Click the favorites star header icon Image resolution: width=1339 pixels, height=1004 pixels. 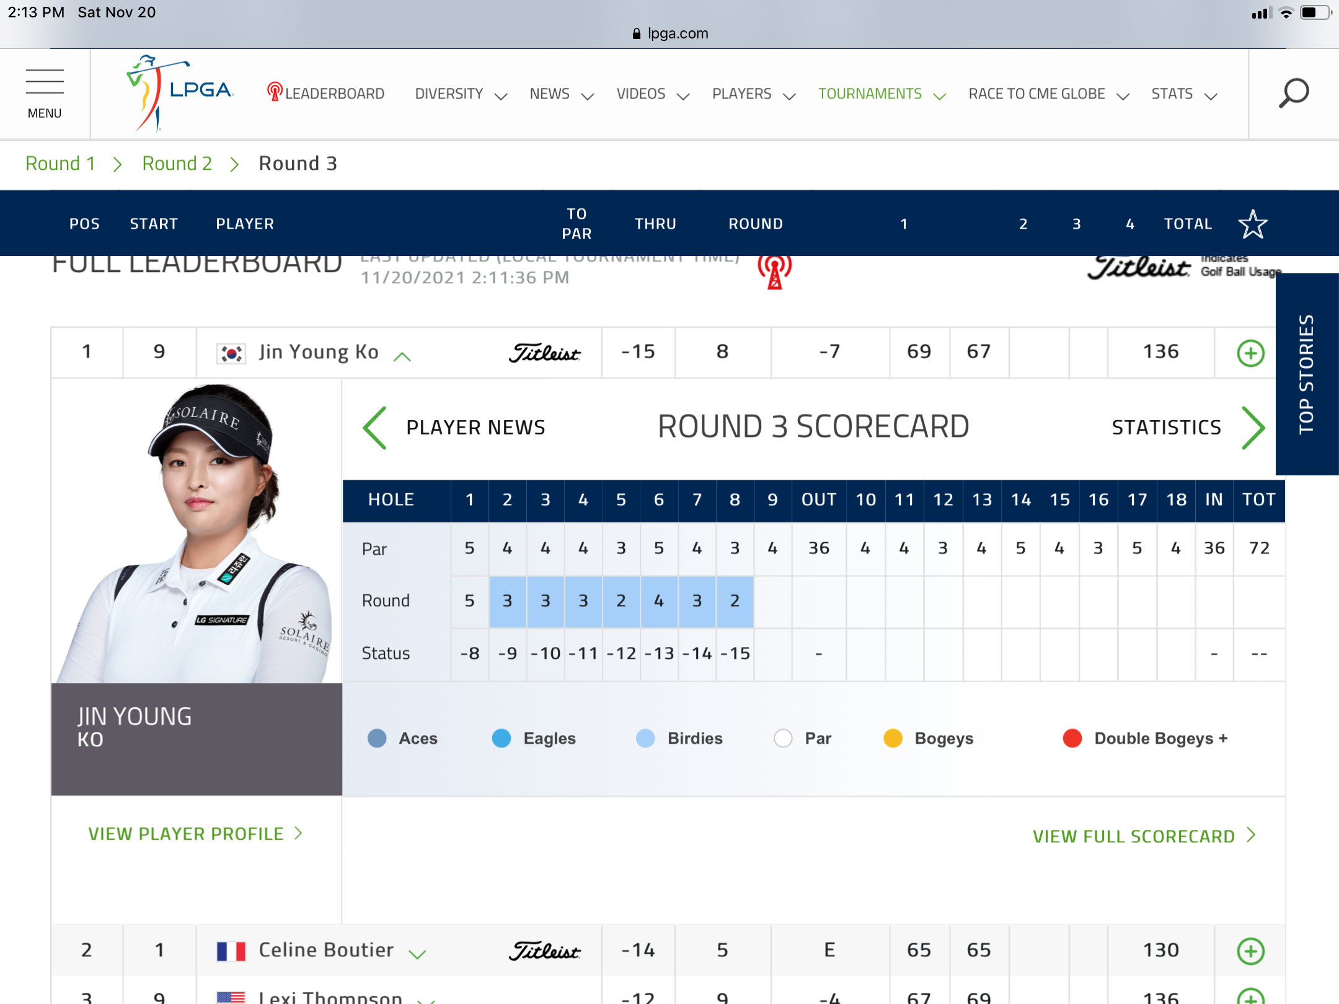(x=1252, y=224)
